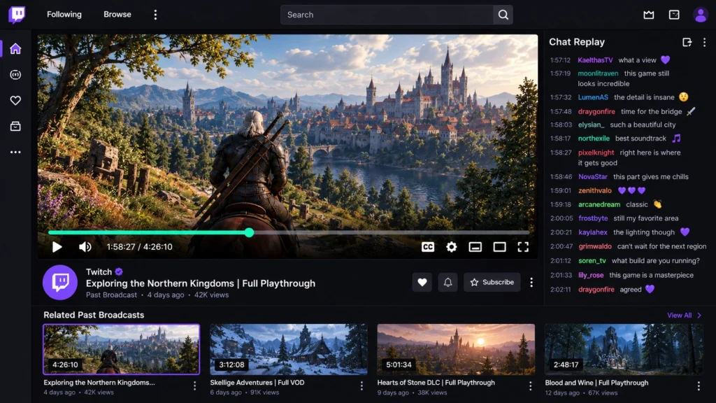716x403 pixels.
Task: Click username frostbyte in chat
Action: pyautogui.click(x=593, y=218)
